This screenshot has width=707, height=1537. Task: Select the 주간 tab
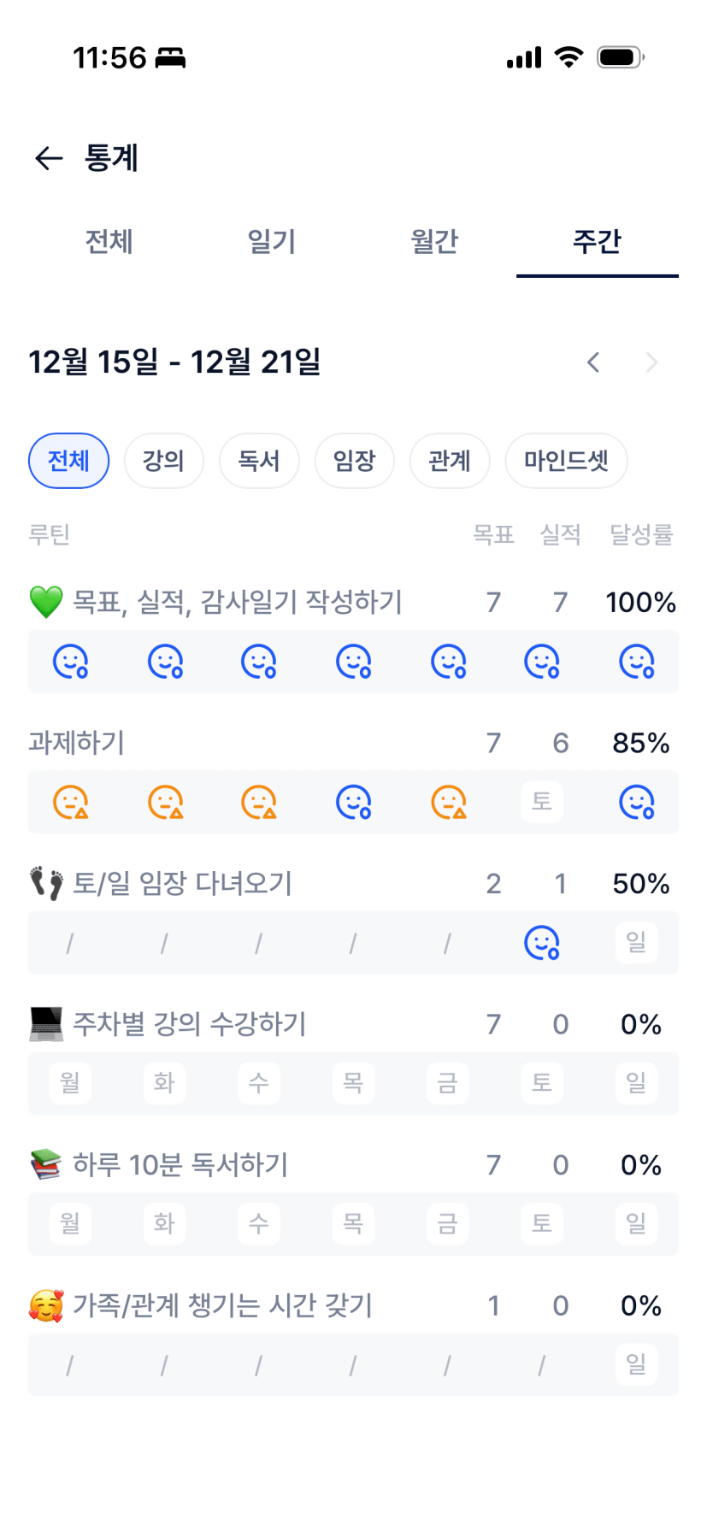[x=597, y=242]
